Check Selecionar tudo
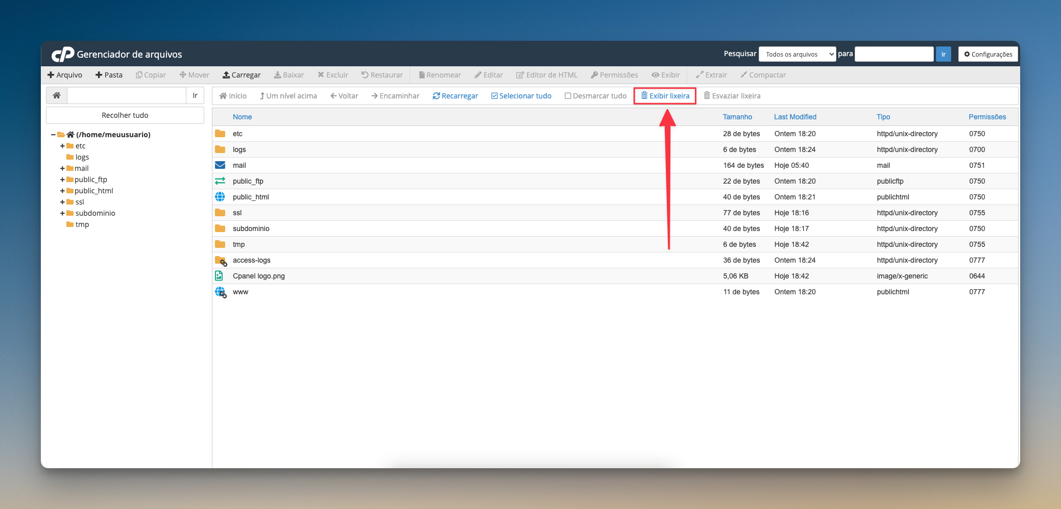 pos(494,96)
